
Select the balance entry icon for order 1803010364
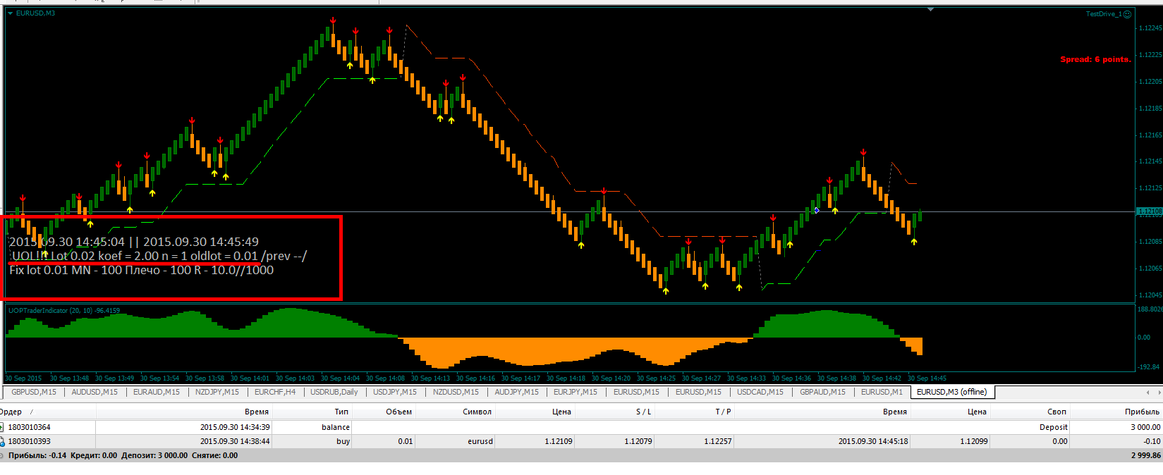(x=2, y=427)
